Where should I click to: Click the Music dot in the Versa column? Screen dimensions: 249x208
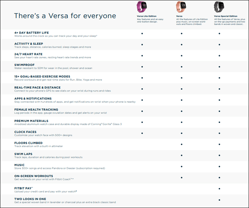181,166
